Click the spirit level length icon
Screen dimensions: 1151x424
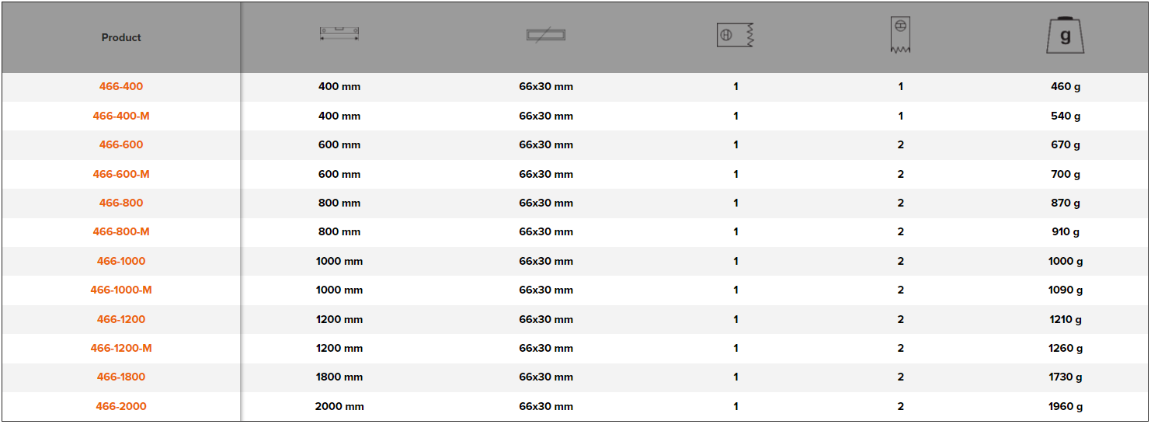(339, 34)
